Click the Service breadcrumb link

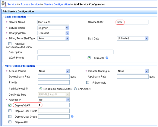click(12, 4)
